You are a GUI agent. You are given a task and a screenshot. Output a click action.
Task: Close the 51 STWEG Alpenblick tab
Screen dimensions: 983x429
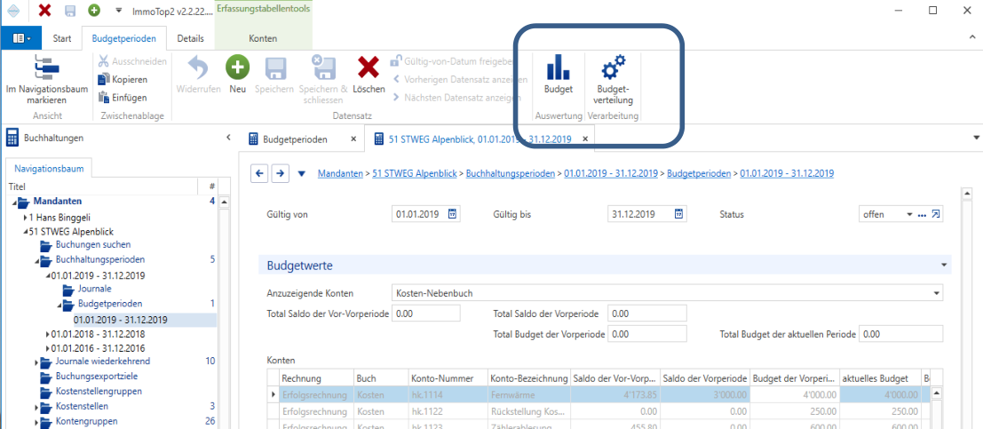pos(585,139)
